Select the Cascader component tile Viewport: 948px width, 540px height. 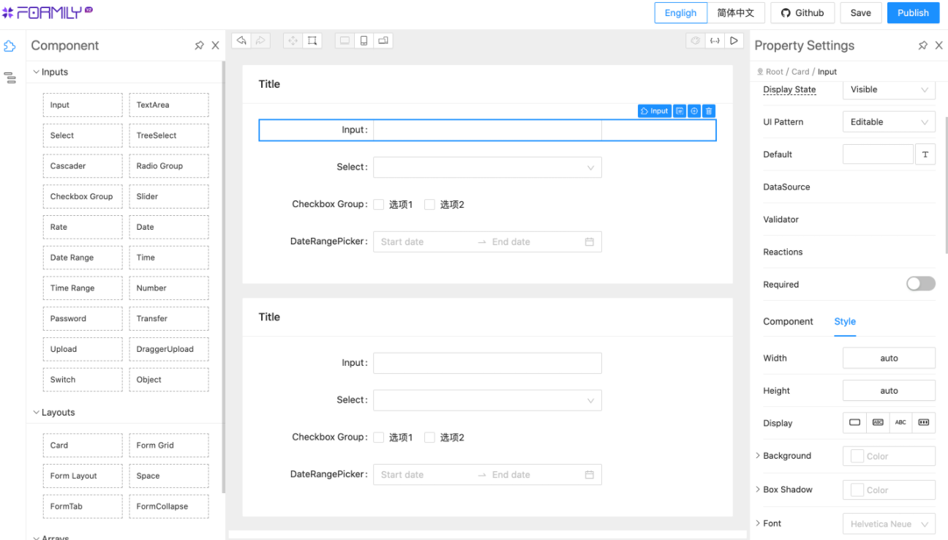pyautogui.click(x=83, y=166)
